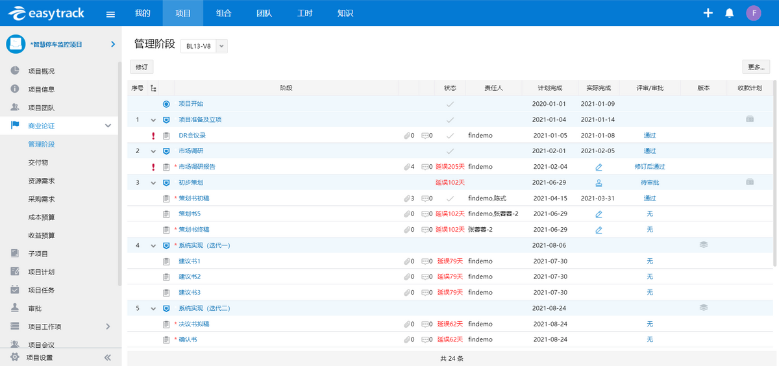This screenshot has width=779, height=366.
Task: Open 项目信息 in the sidebar
Action: pyautogui.click(x=42, y=90)
